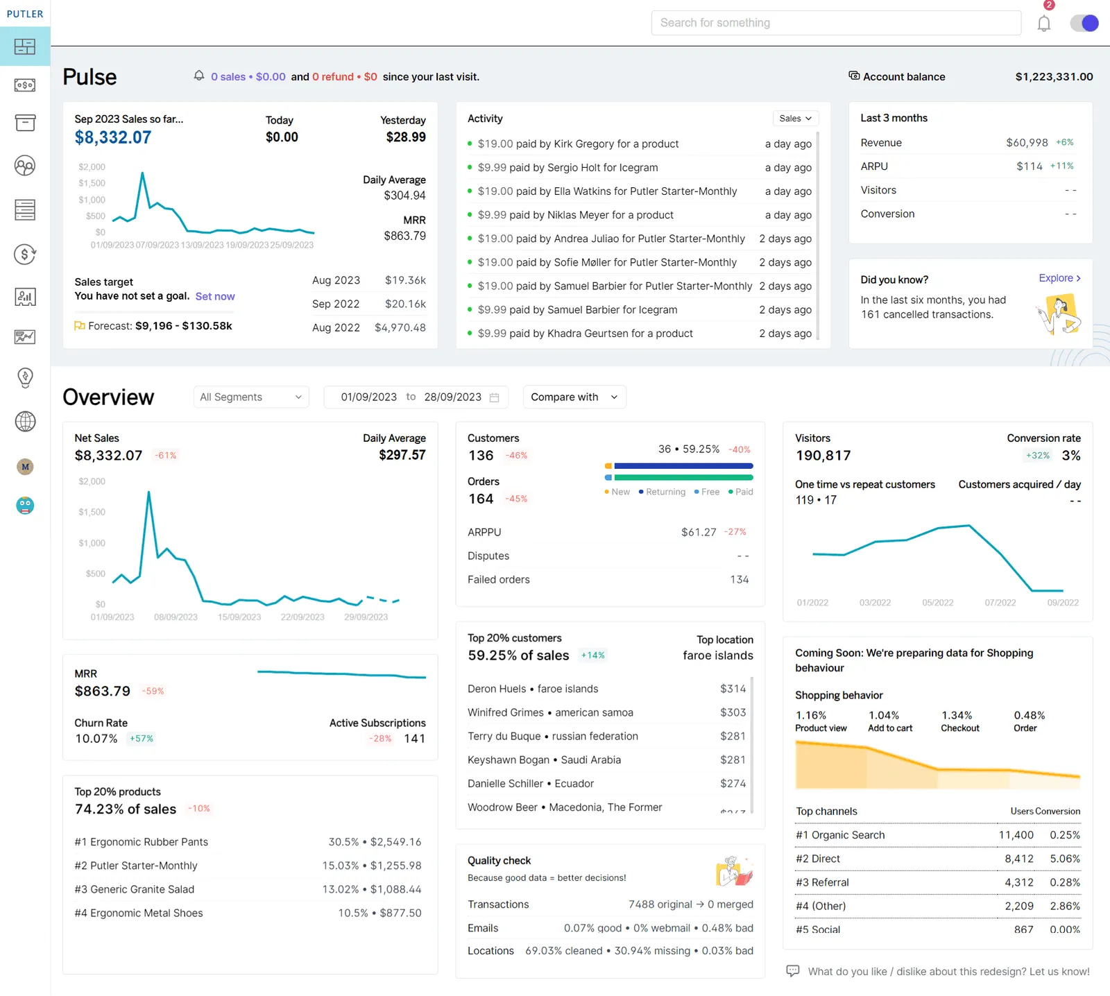Open the globe icon in sidebar
This screenshot has height=996, width=1110.
pyautogui.click(x=25, y=421)
